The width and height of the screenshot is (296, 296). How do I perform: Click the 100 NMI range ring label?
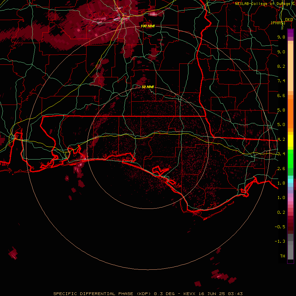pyautogui.click(x=148, y=26)
